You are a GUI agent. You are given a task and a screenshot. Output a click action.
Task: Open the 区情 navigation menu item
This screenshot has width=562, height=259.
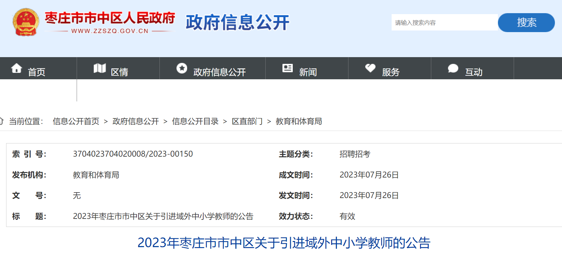pos(119,72)
